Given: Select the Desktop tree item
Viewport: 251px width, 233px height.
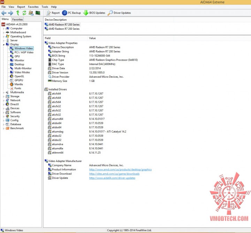Looking at the screenshot, I should click(19, 64).
